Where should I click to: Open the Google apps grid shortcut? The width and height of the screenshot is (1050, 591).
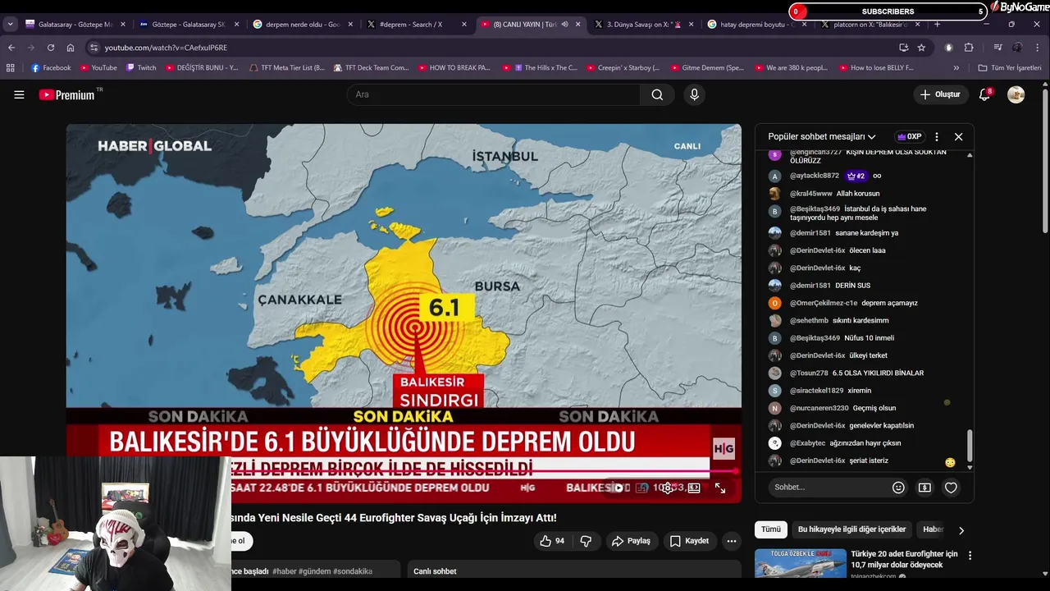pos(11,68)
